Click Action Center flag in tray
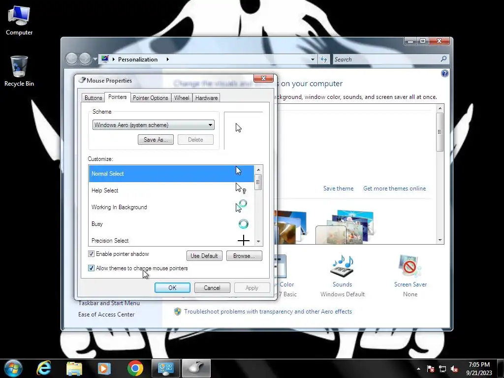 (431, 369)
